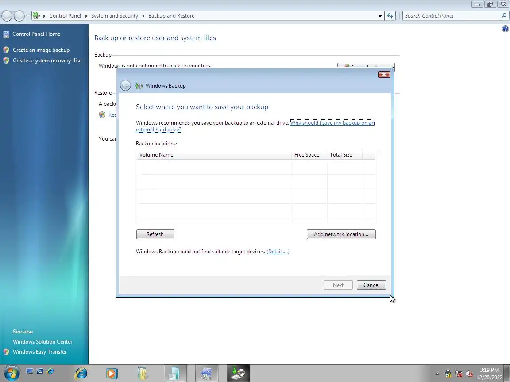Select the Backup and Restore breadcrumb
The width and height of the screenshot is (510, 382).
(x=171, y=16)
